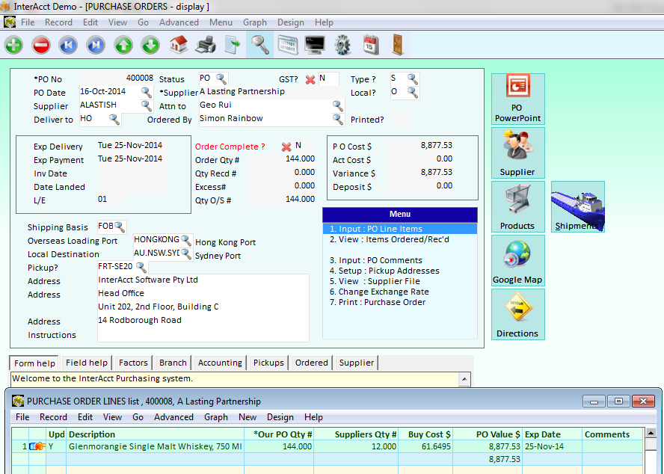Open the Supplier side panel icon
The height and width of the screenshot is (474, 664).
[x=518, y=153]
